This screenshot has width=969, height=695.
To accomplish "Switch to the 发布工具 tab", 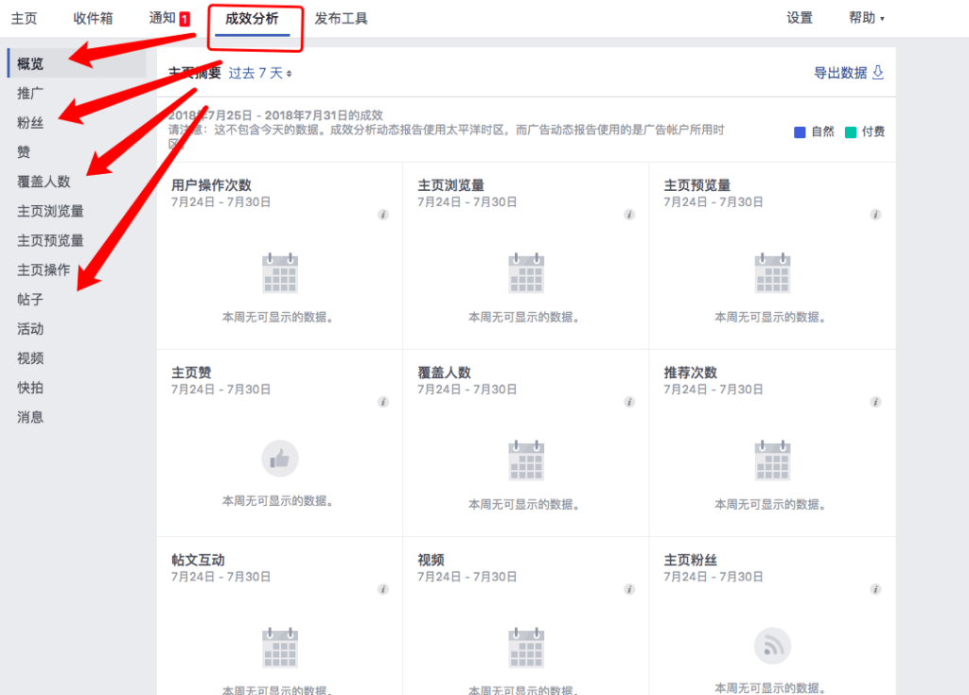I will point(341,18).
